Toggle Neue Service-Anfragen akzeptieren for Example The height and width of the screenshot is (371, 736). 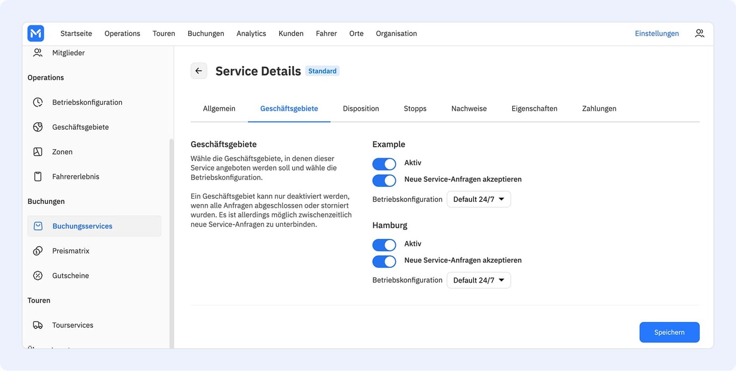[384, 180]
